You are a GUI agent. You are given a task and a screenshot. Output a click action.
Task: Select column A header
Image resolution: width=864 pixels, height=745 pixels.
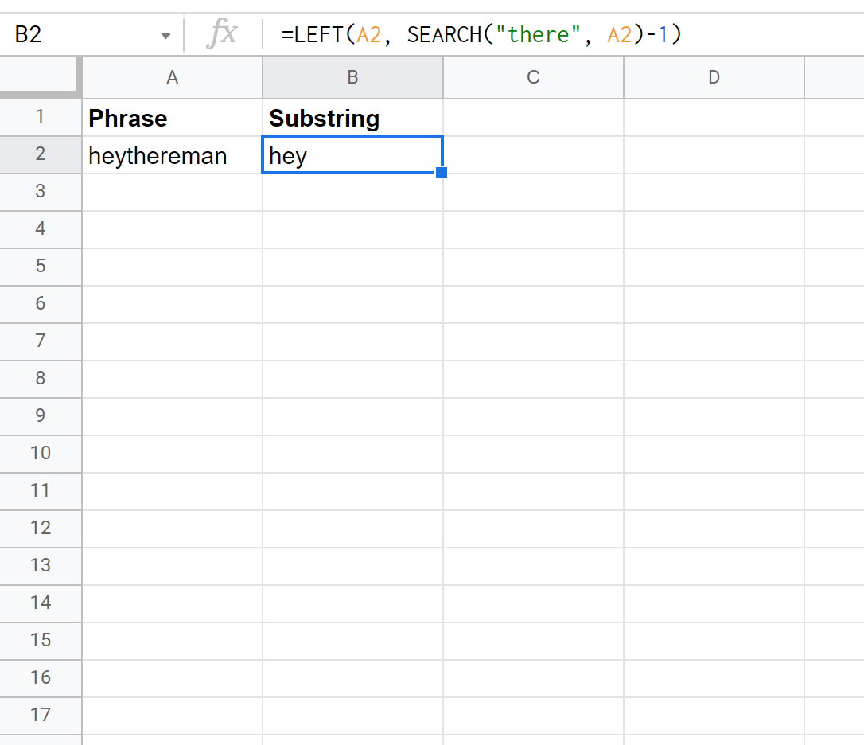pyautogui.click(x=172, y=77)
